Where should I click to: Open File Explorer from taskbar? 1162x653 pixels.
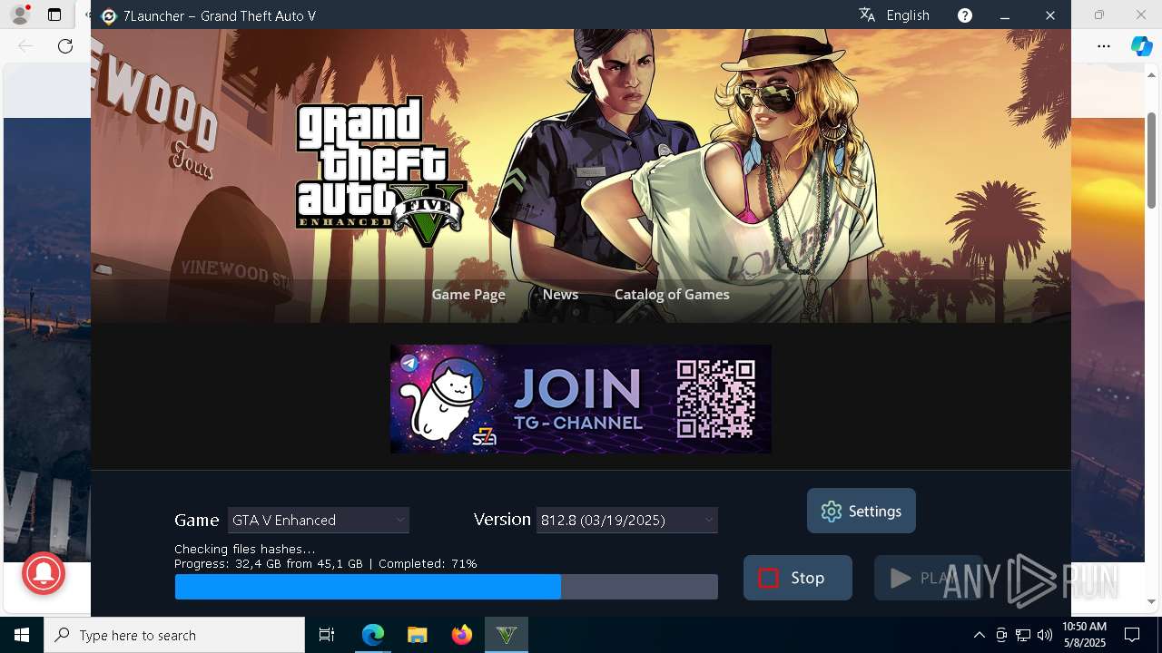pyautogui.click(x=418, y=635)
